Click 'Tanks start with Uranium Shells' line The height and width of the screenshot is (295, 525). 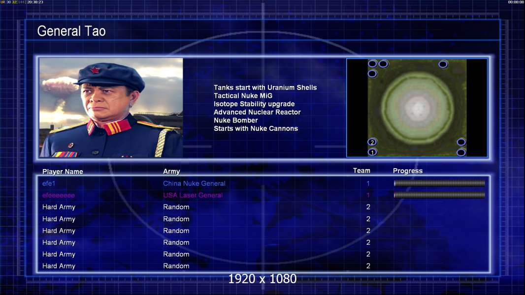point(265,88)
